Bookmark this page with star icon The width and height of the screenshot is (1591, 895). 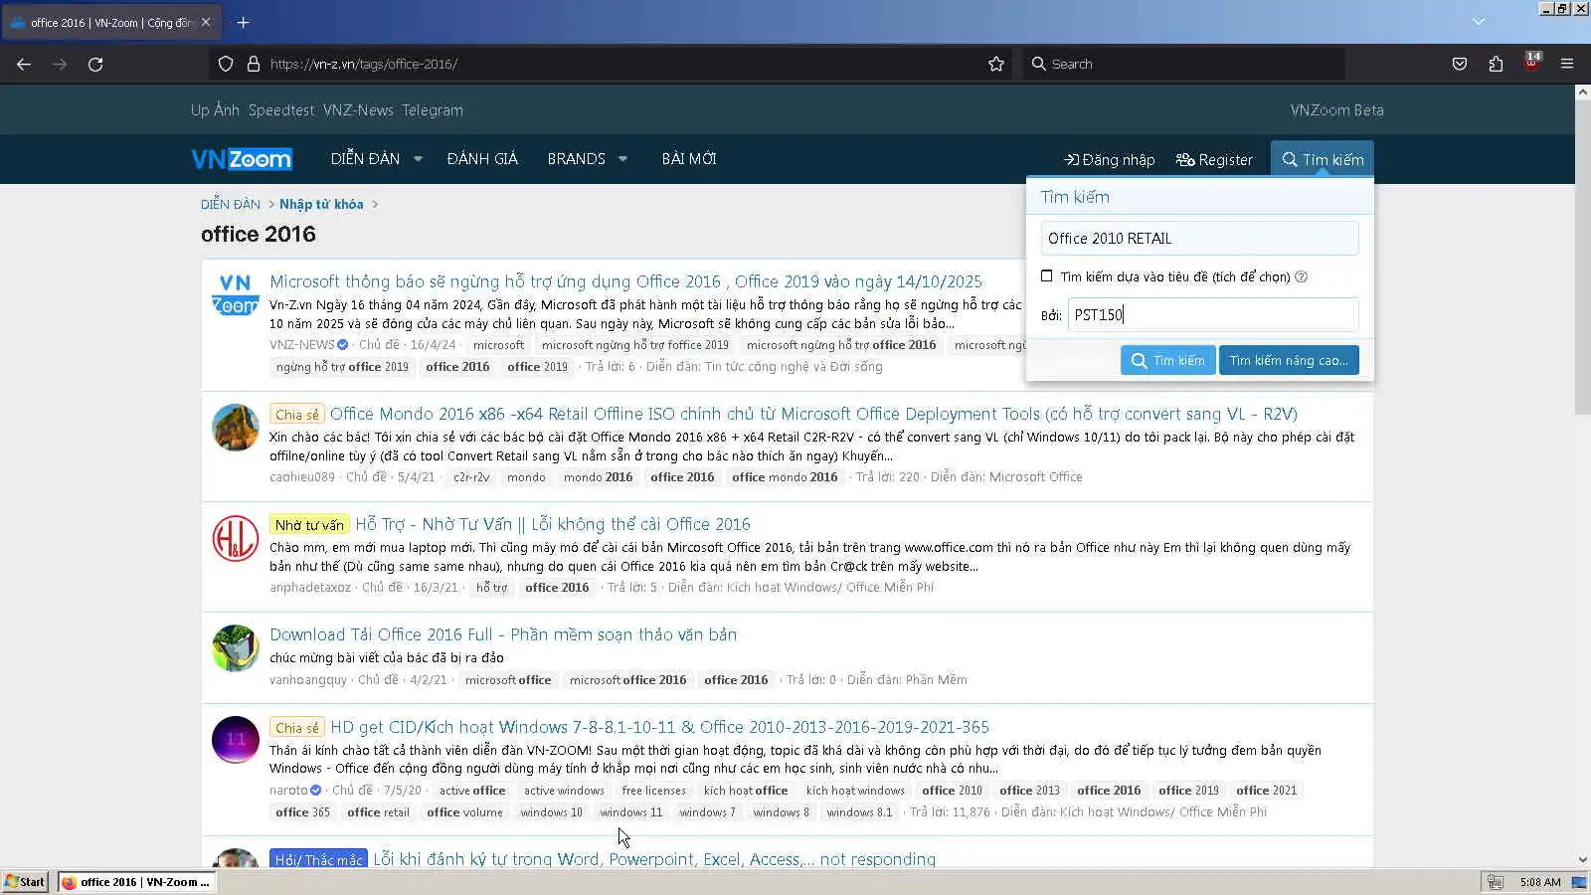[x=996, y=64]
